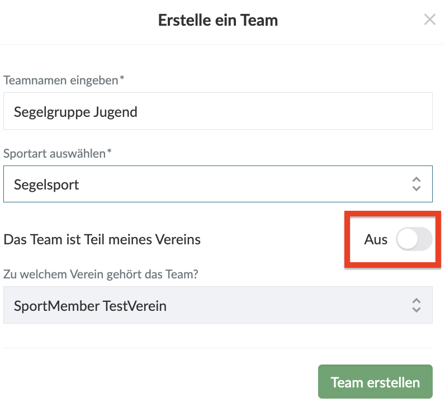Click the "Segelgruppe Jugend" text in input
This screenshot has height=407, width=445.
[75, 112]
